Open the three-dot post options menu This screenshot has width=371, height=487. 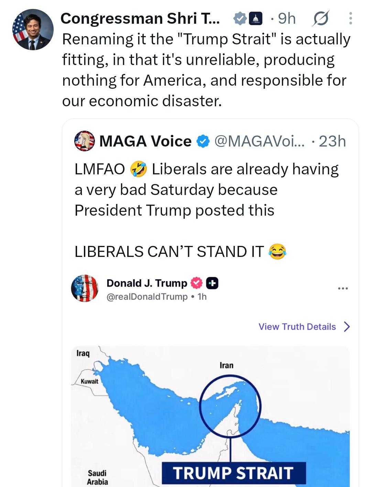[x=350, y=19]
